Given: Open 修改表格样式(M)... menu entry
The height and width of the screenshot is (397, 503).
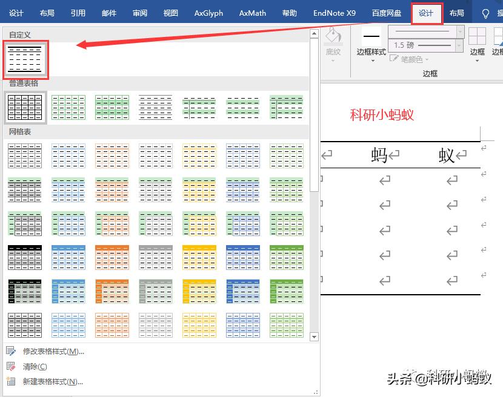Looking at the screenshot, I should pos(53,352).
